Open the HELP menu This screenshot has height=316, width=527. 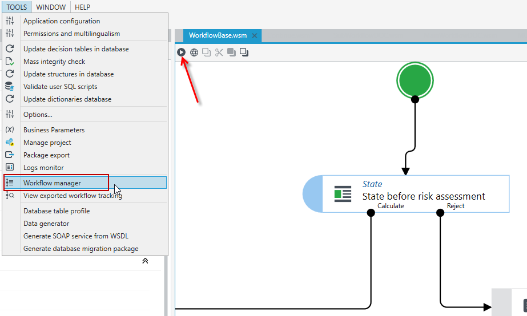click(x=82, y=7)
